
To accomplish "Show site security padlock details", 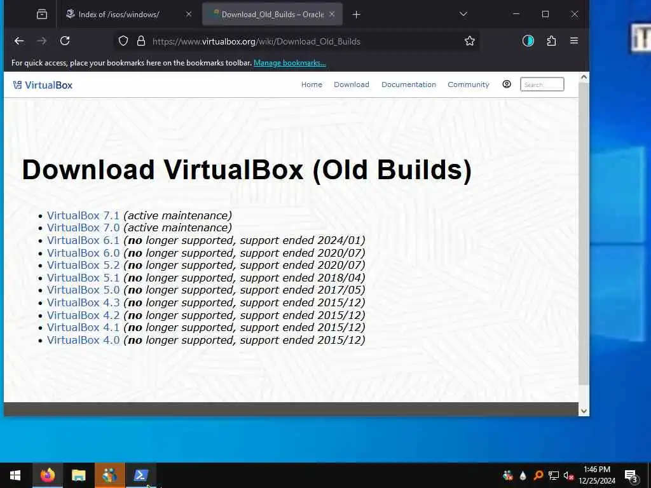I will pos(141,41).
